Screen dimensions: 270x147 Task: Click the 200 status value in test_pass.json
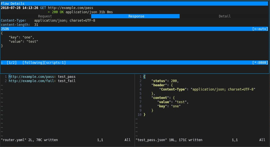(174, 81)
